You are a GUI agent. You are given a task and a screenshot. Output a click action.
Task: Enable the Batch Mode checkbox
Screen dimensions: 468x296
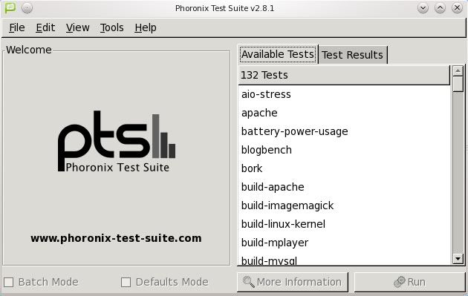[x=9, y=282]
